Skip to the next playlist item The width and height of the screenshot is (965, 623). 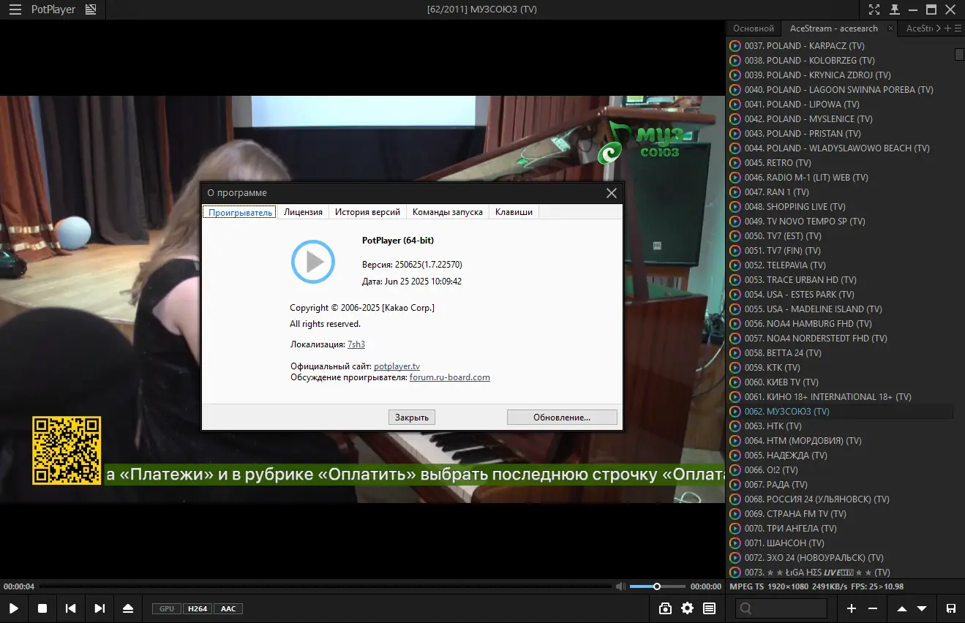tap(99, 608)
